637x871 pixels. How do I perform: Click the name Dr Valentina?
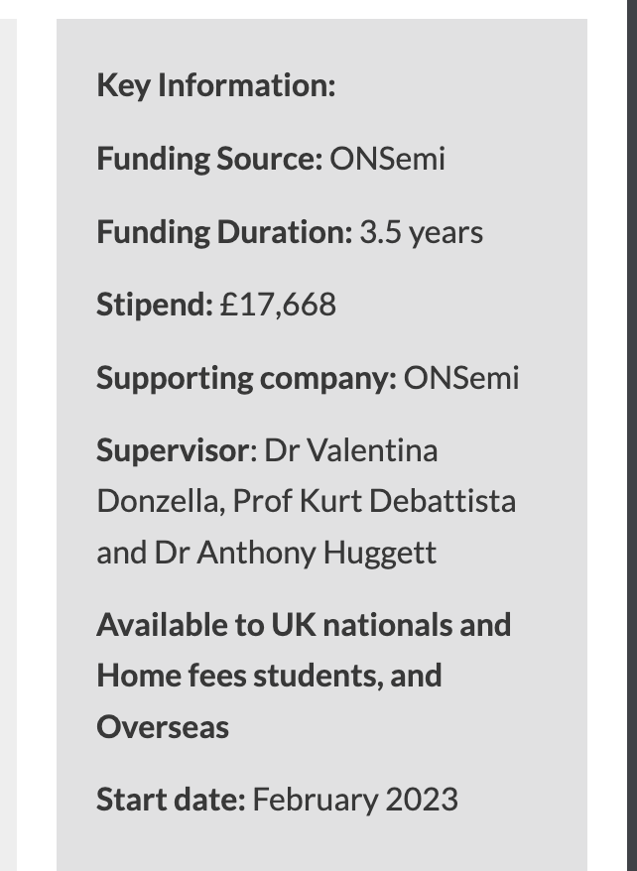coord(350,450)
